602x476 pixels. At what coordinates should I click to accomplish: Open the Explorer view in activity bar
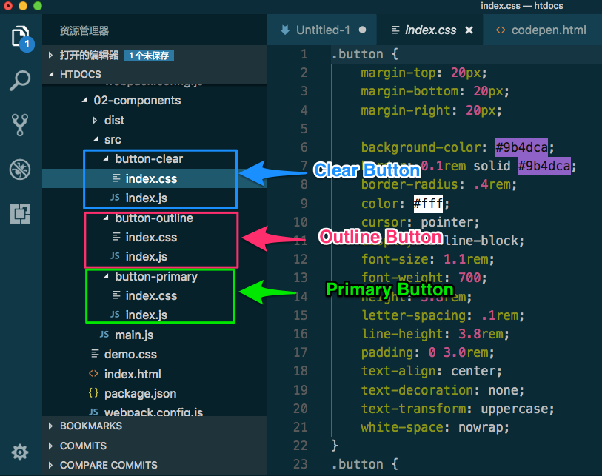point(21,38)
